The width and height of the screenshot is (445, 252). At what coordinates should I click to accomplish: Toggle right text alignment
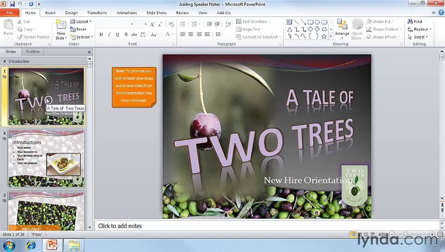[x=199, y=34]
